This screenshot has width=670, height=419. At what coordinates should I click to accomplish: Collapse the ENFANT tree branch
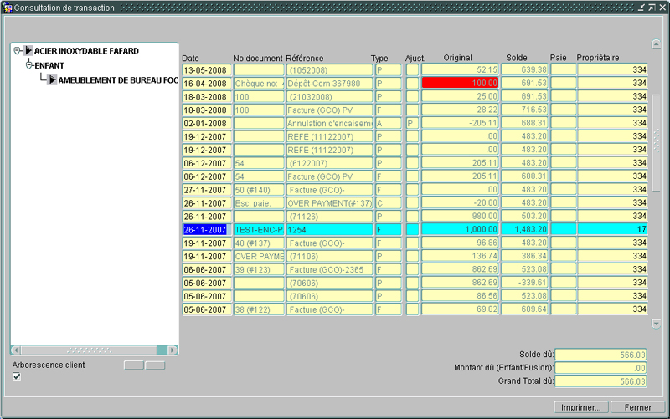[29, 65]
